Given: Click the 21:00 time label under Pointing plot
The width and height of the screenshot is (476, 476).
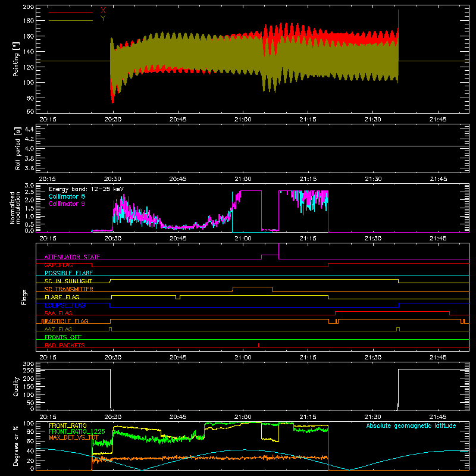Looking at the screenshot, I should coord(243,120).
